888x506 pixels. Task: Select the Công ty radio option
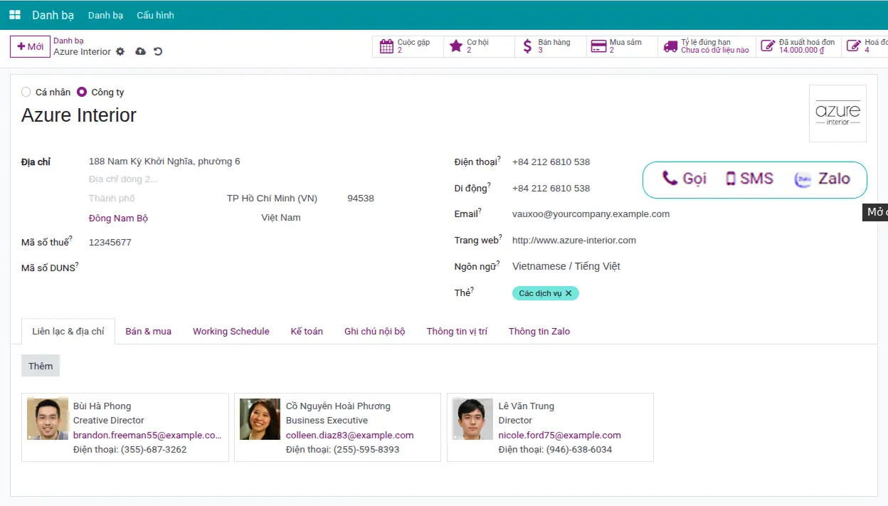click(82, 92)
